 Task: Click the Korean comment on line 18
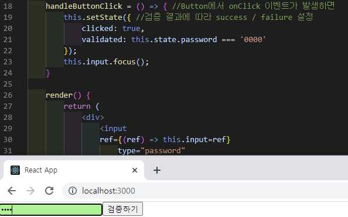(x=253, y=6)
